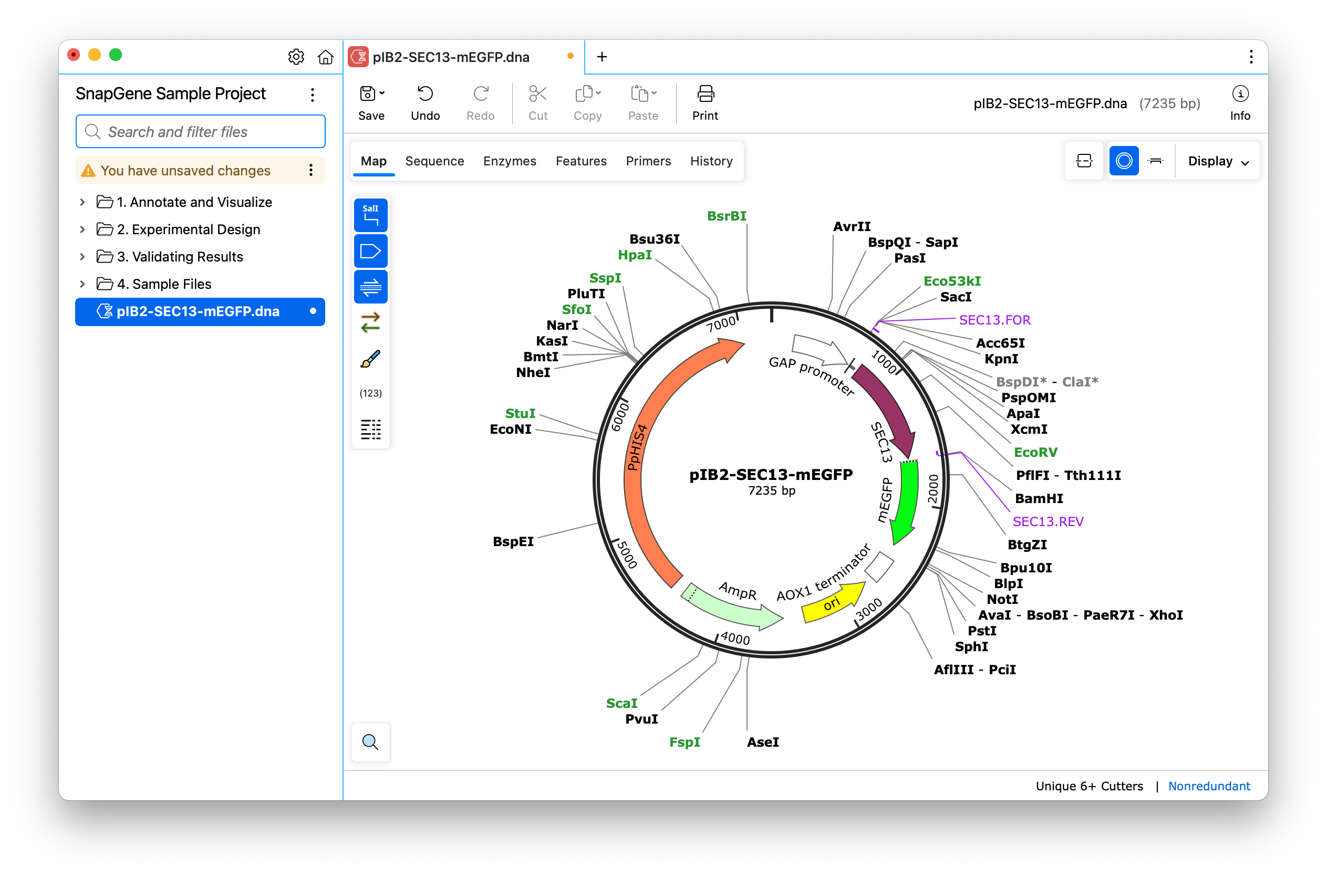1327x878 pixels.
Task: Toggle the show features arrow button
Action: point(370,251)
